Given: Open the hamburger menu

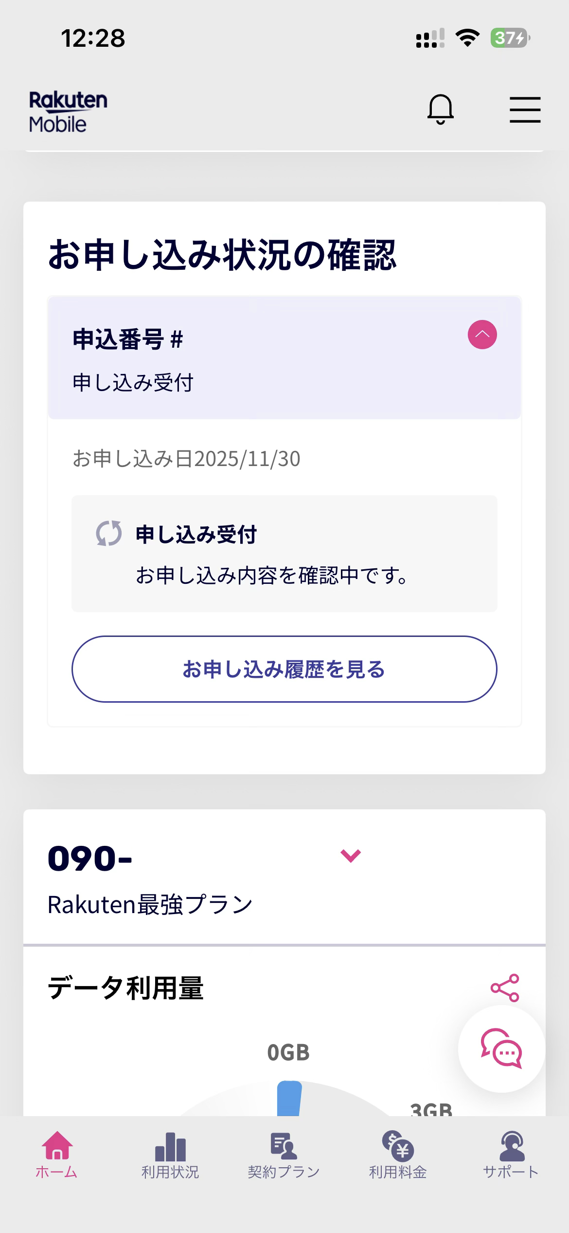Looking at the screenshot, I should coord(525,109).
